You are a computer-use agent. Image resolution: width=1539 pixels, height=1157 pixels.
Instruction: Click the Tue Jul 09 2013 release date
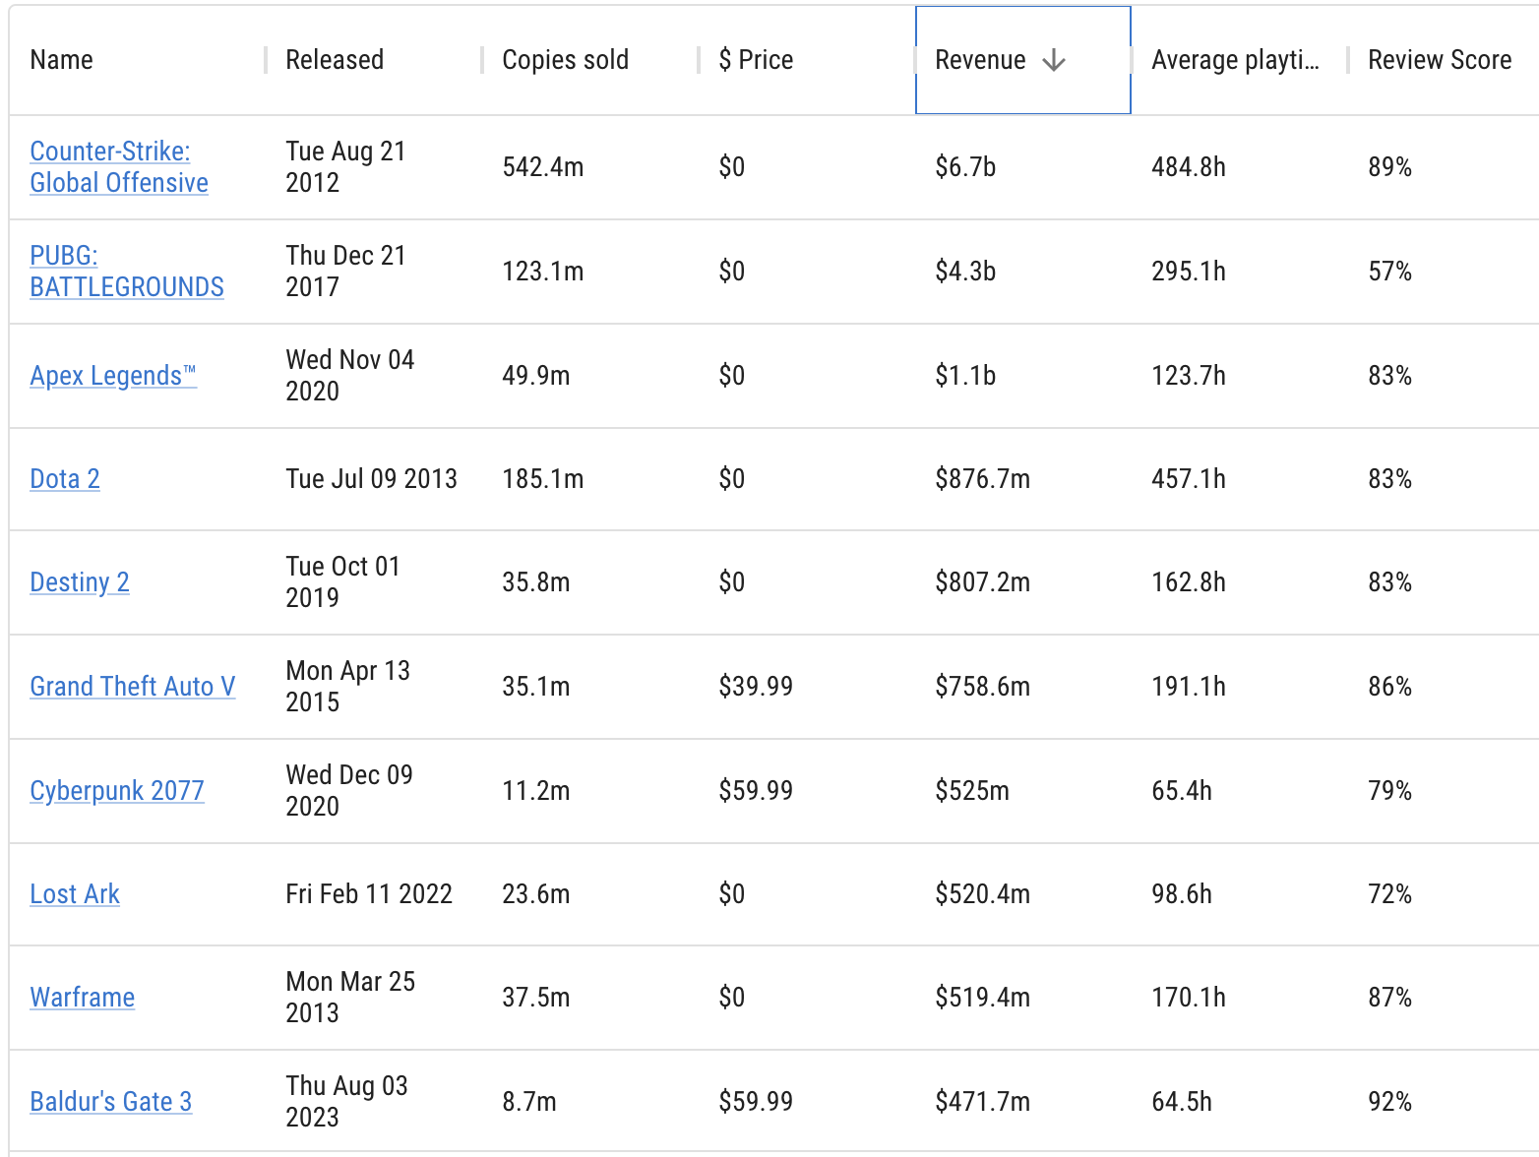point(371,479)
